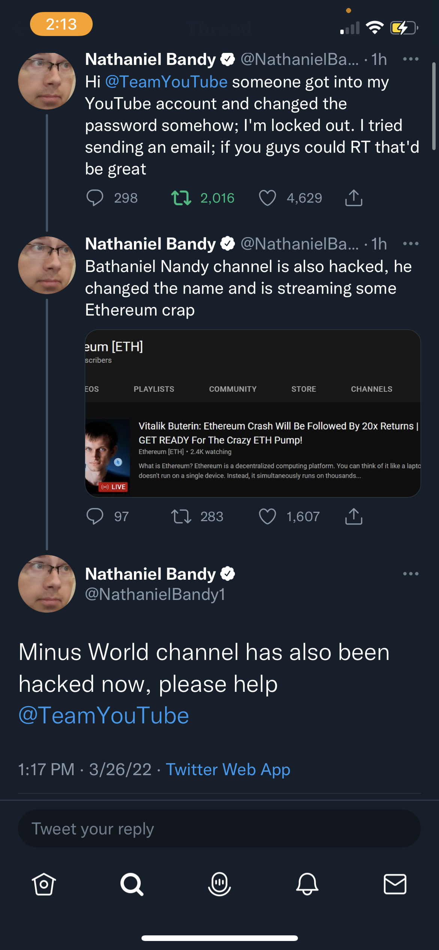
Task: Retweet the tweet with 283 retweets
Action: [181, 516]
